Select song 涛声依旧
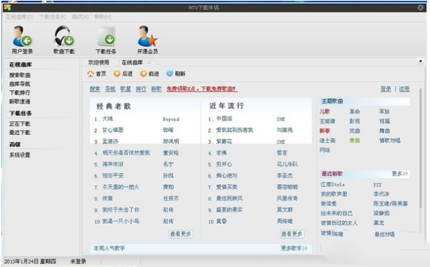 [113, 164]
